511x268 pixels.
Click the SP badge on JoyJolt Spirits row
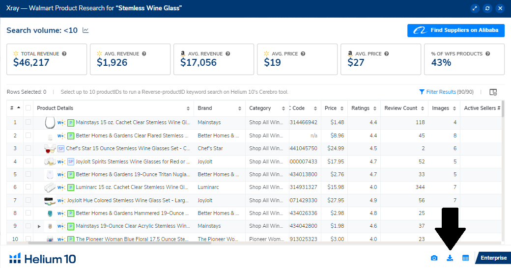[70, 161]
